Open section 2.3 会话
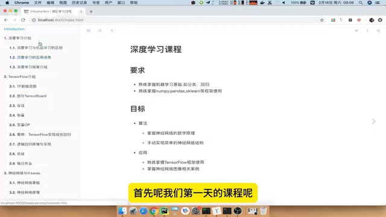This screenshot has width=386, height=217. click(17, 105)
